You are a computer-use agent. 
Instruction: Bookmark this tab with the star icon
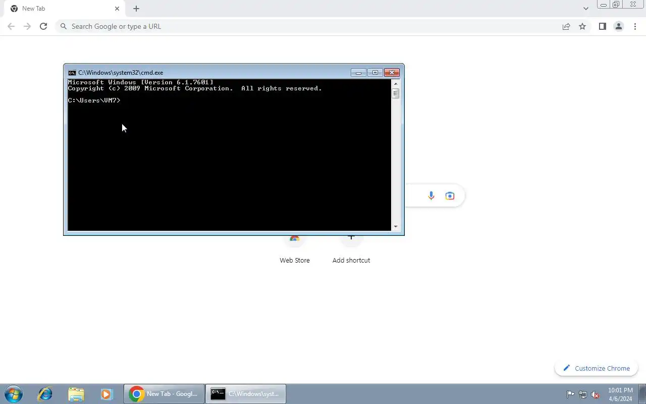tap(582, 26)
